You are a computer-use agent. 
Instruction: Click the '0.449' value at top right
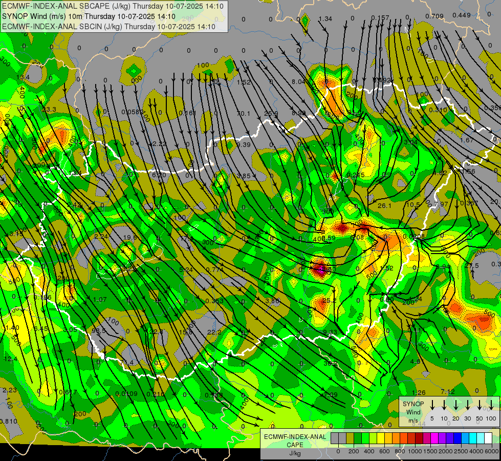pos(462,15)
